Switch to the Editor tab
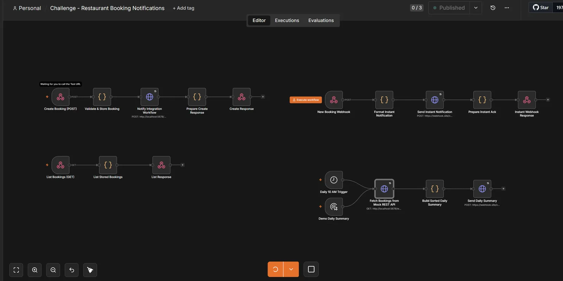The height and width of the screenshot is (281, 563). pos(259,20)
